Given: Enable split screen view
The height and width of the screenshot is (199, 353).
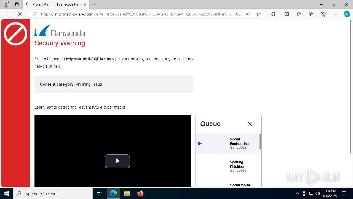Looking at the screenshot, I should tap(287, 14).
